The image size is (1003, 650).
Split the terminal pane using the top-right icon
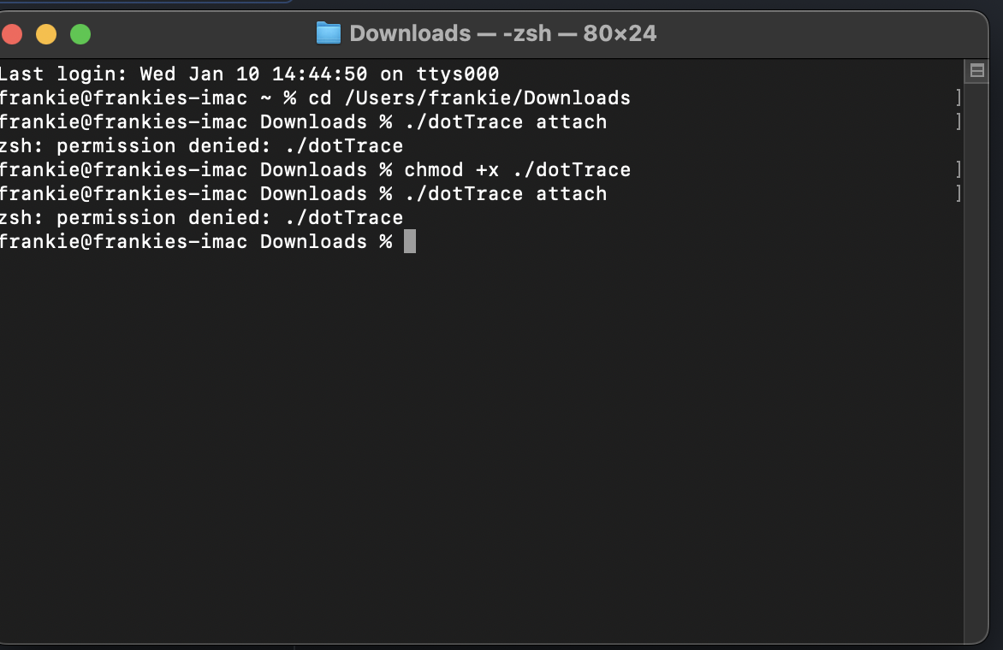[x=976, y=71]
